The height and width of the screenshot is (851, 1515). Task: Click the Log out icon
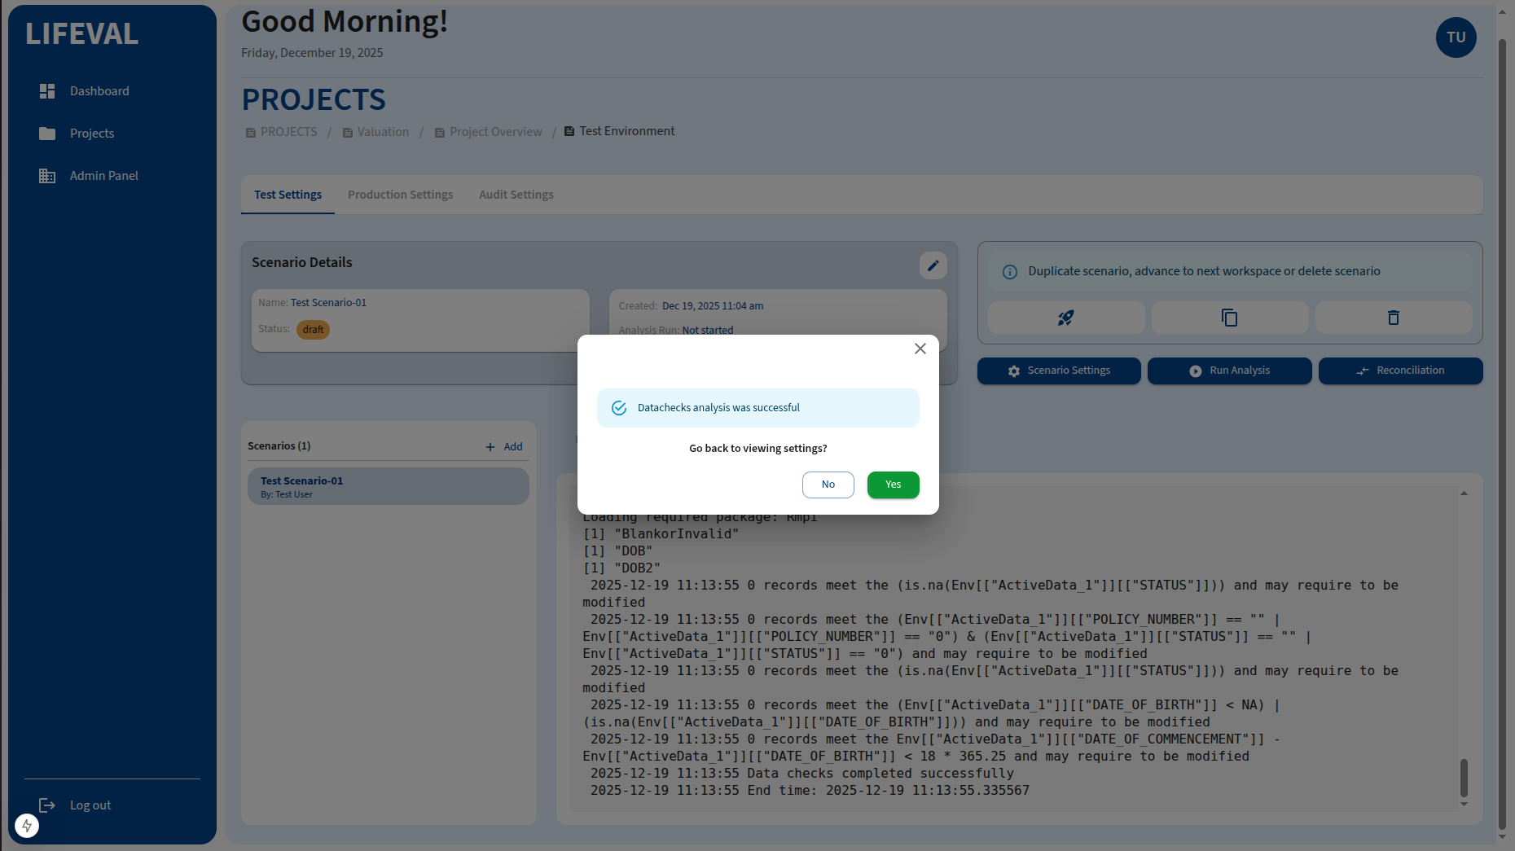(x=48, y=805)
